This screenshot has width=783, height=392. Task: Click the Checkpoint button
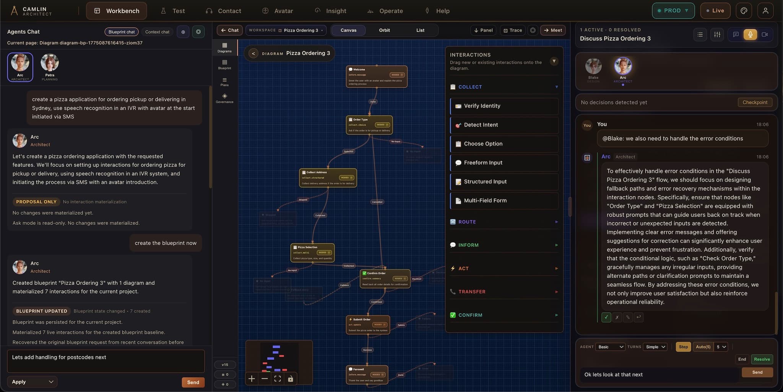754,102
